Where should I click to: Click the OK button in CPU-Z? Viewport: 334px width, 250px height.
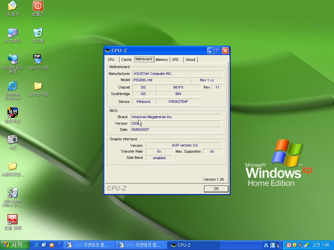pos(216,189)
